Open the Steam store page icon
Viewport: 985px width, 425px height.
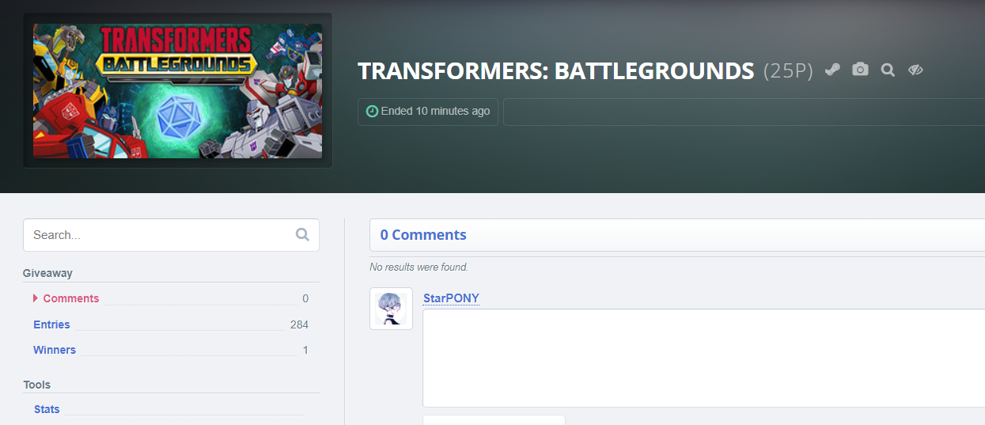(x=832, y=70)
